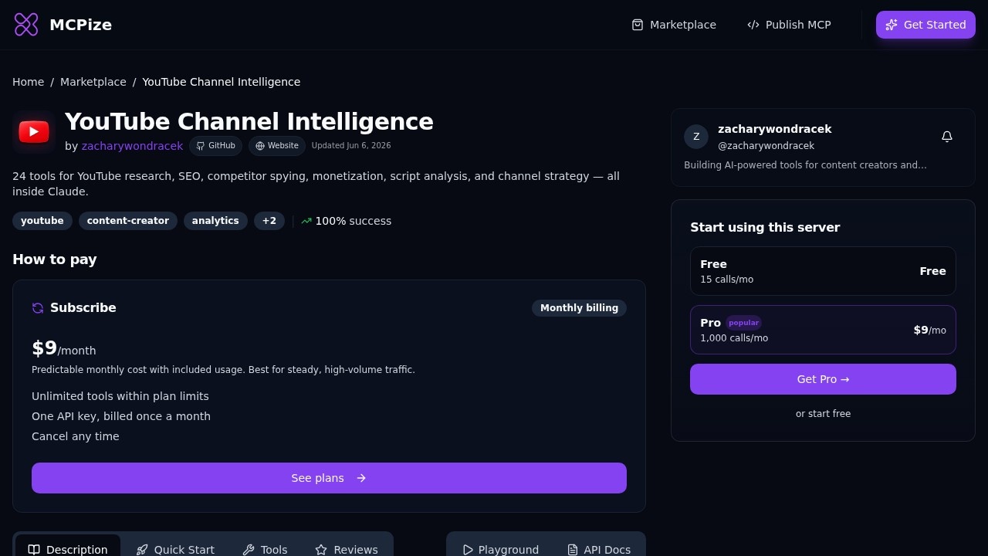Viewport: 988px width, 556px height.
Task: Click the Get Pro button
Action: click(823, 379)
